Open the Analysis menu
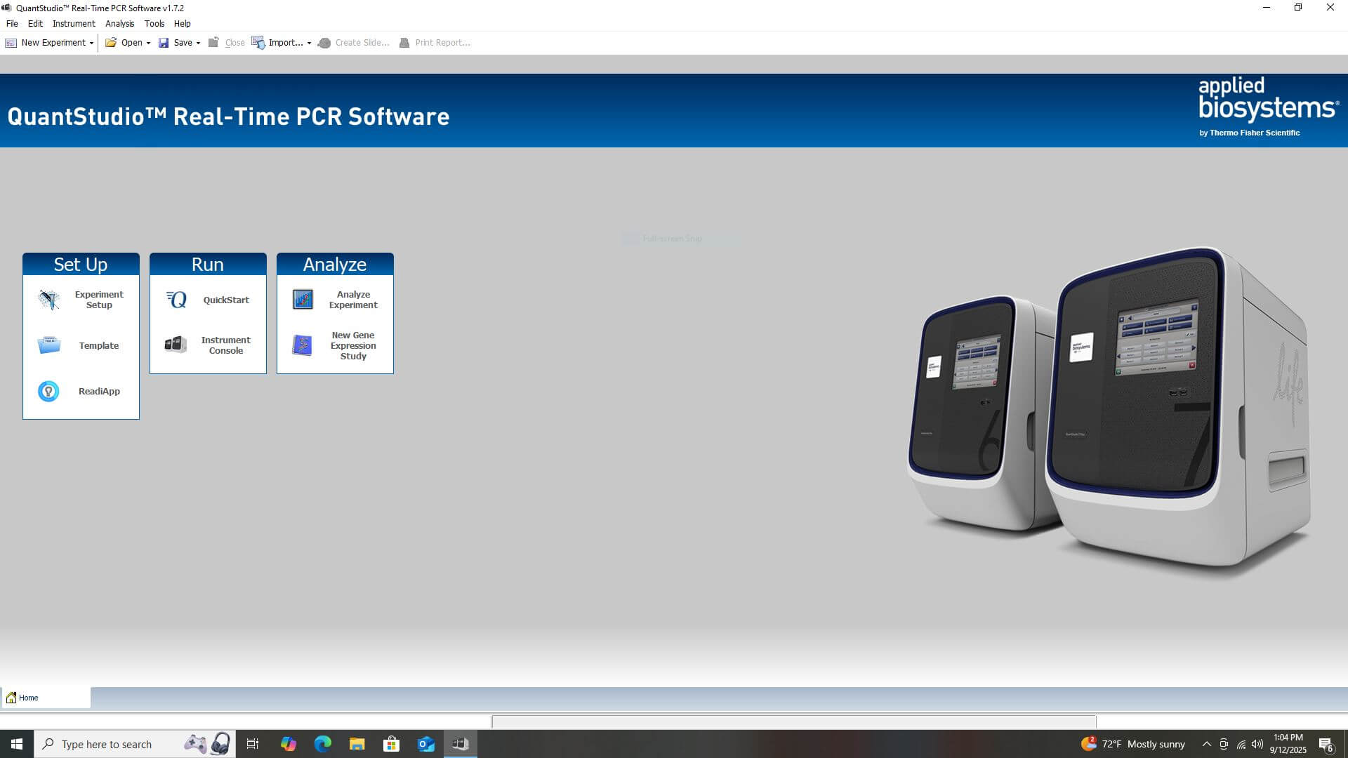Image resolution: width=1348 pixels, height=758 pixels. click(x=119, y=23)
